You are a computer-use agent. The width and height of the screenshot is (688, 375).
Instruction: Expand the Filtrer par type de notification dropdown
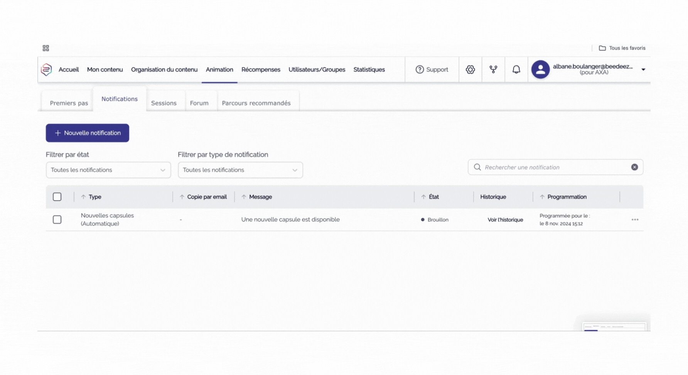pos(240,170)
